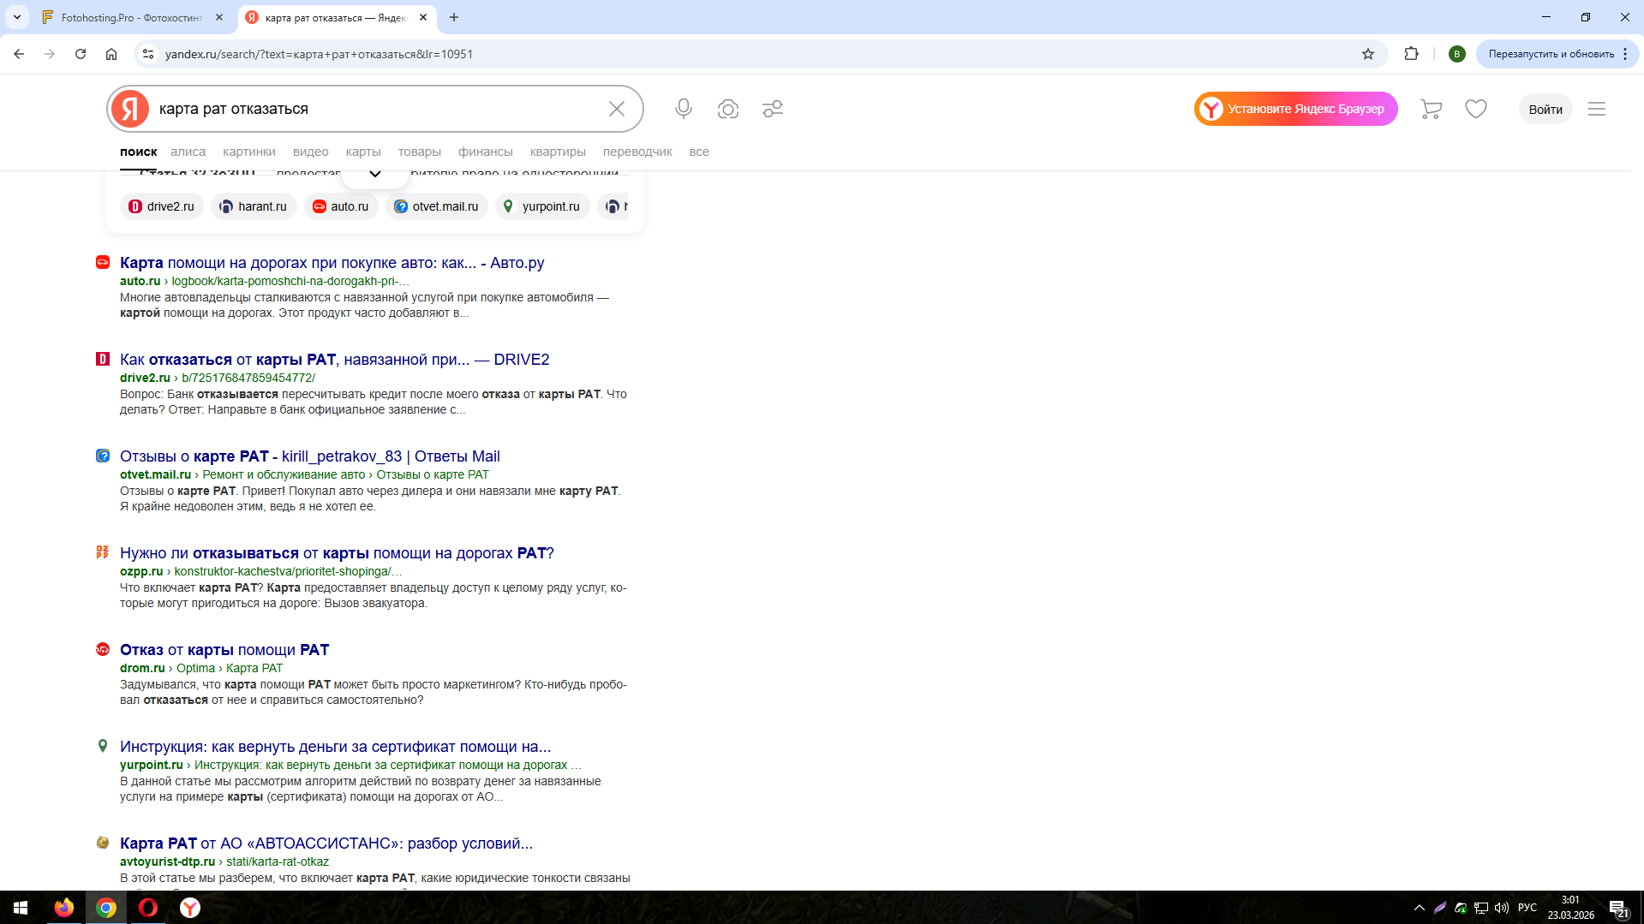The width and height of the screenshot is (1644, 924).
Task: Switch to Chrome in the taskbar
Action: click(x=106, y=908)
